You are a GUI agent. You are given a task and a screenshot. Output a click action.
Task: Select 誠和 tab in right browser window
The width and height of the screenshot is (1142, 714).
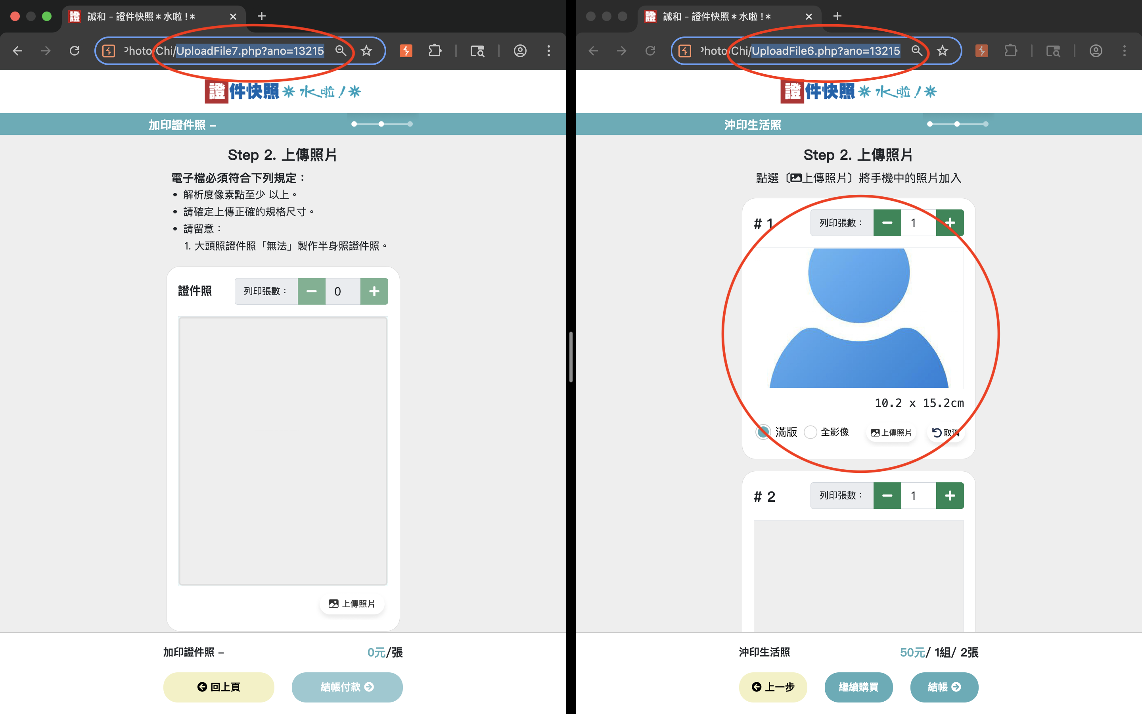click(729, 17)
